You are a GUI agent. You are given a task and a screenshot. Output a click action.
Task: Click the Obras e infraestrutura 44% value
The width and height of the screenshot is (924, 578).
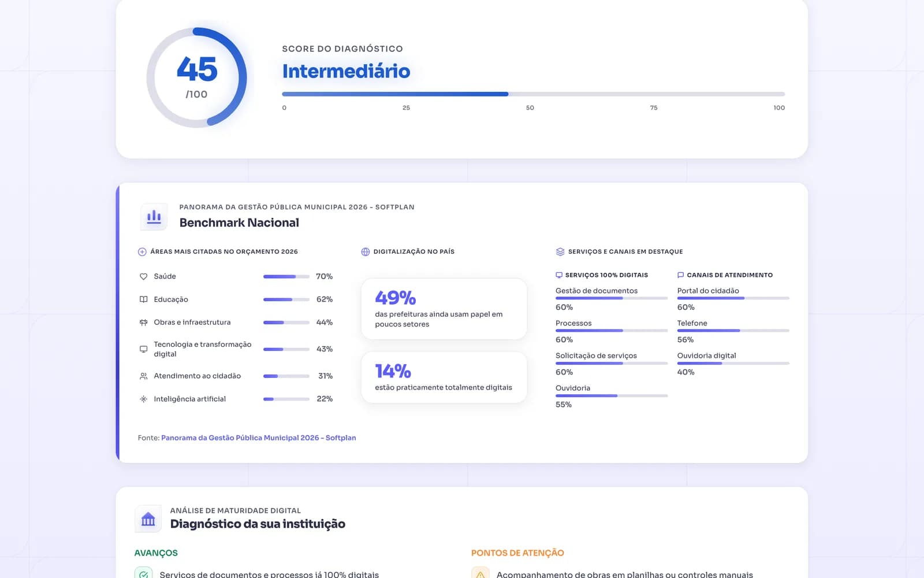tap(325, 323)
